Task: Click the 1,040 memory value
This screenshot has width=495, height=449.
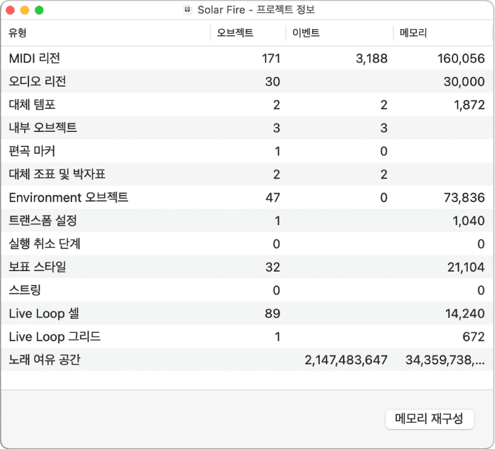Action: click(x=469, y=221)
